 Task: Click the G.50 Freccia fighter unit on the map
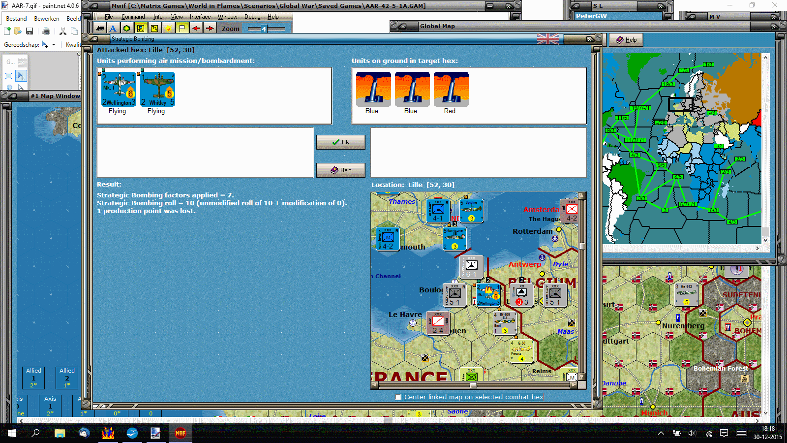coord(521,351)
